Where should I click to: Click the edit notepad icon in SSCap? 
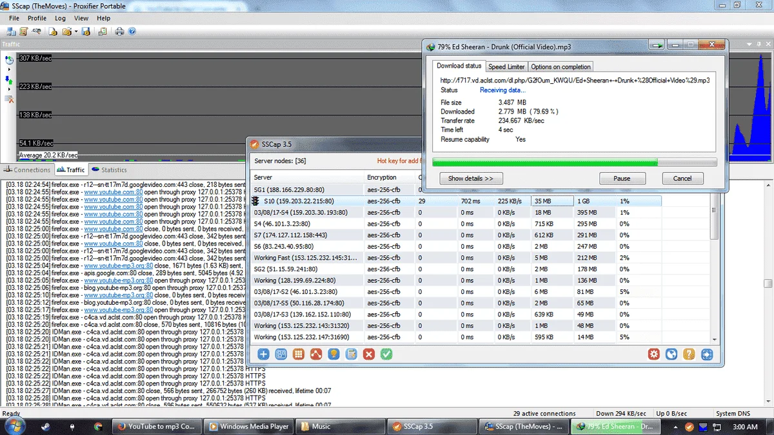point(352,354)
